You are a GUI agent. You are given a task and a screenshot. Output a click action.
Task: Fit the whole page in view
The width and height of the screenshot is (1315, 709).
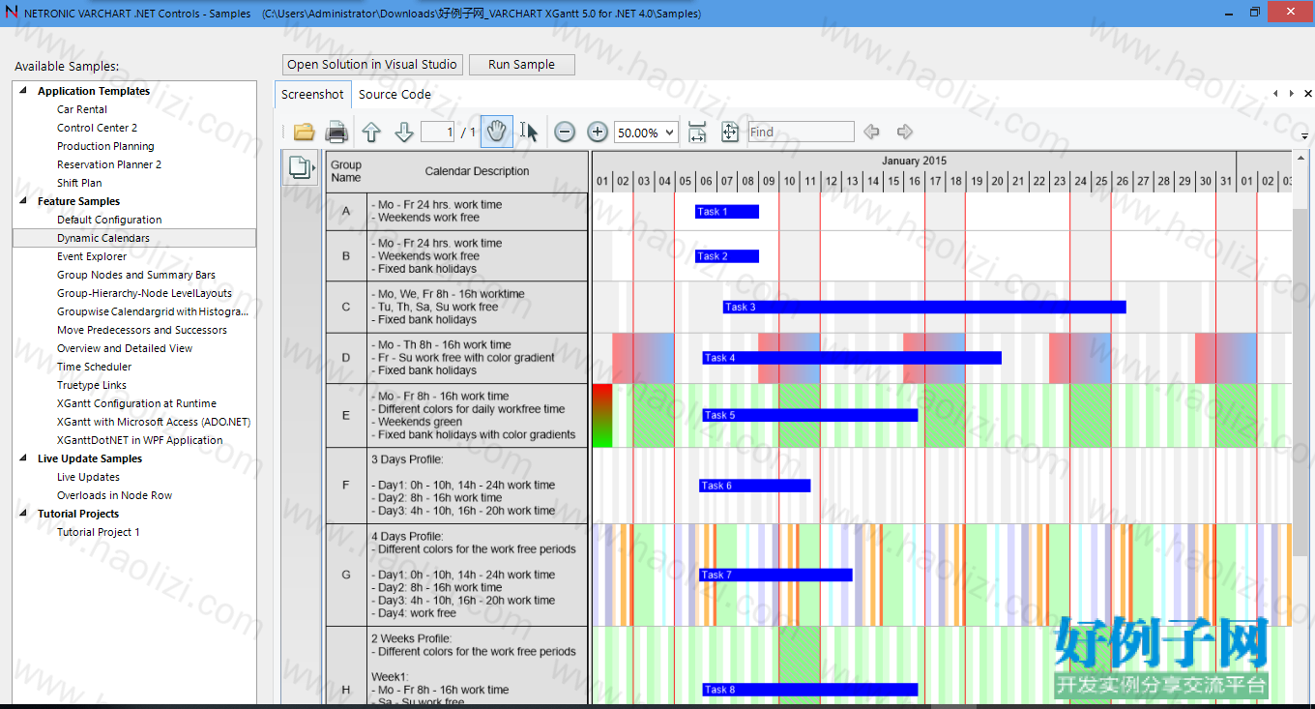[730, 133]
